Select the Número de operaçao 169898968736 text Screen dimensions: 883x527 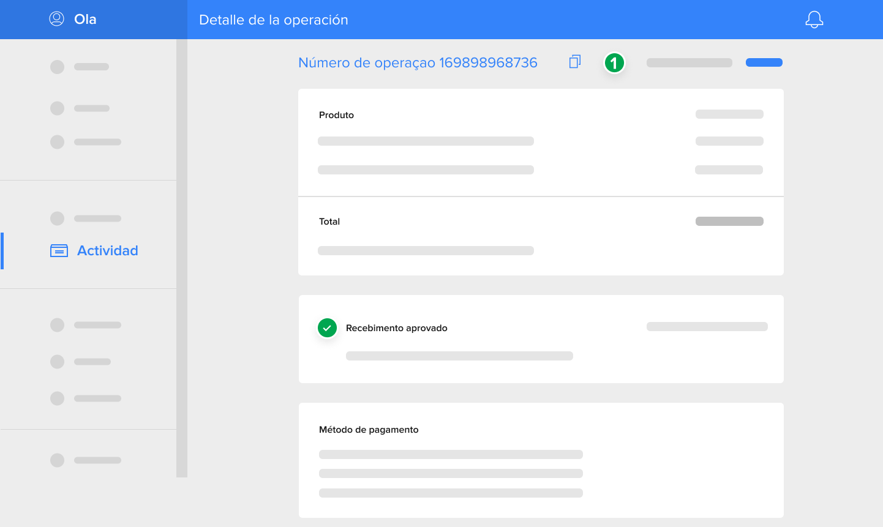418,62
